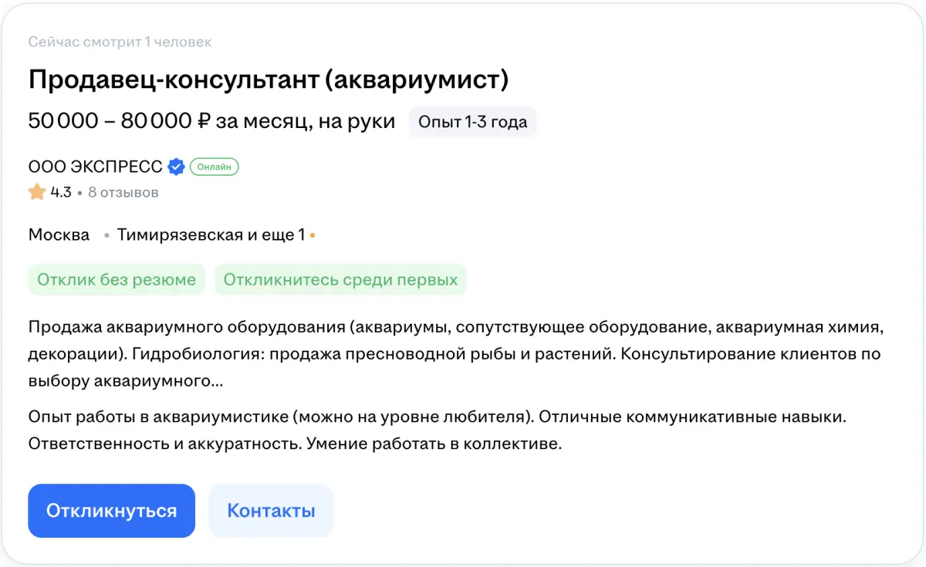This screenshot has width=926, height=567.
Task: Click the blue verified checkmark badge
Action: click(176, 167)
